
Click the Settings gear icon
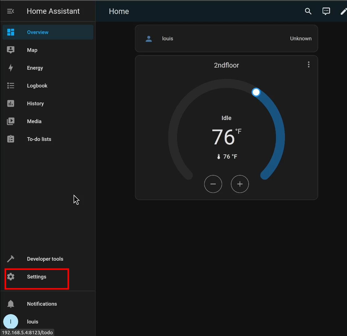(11, 277)
